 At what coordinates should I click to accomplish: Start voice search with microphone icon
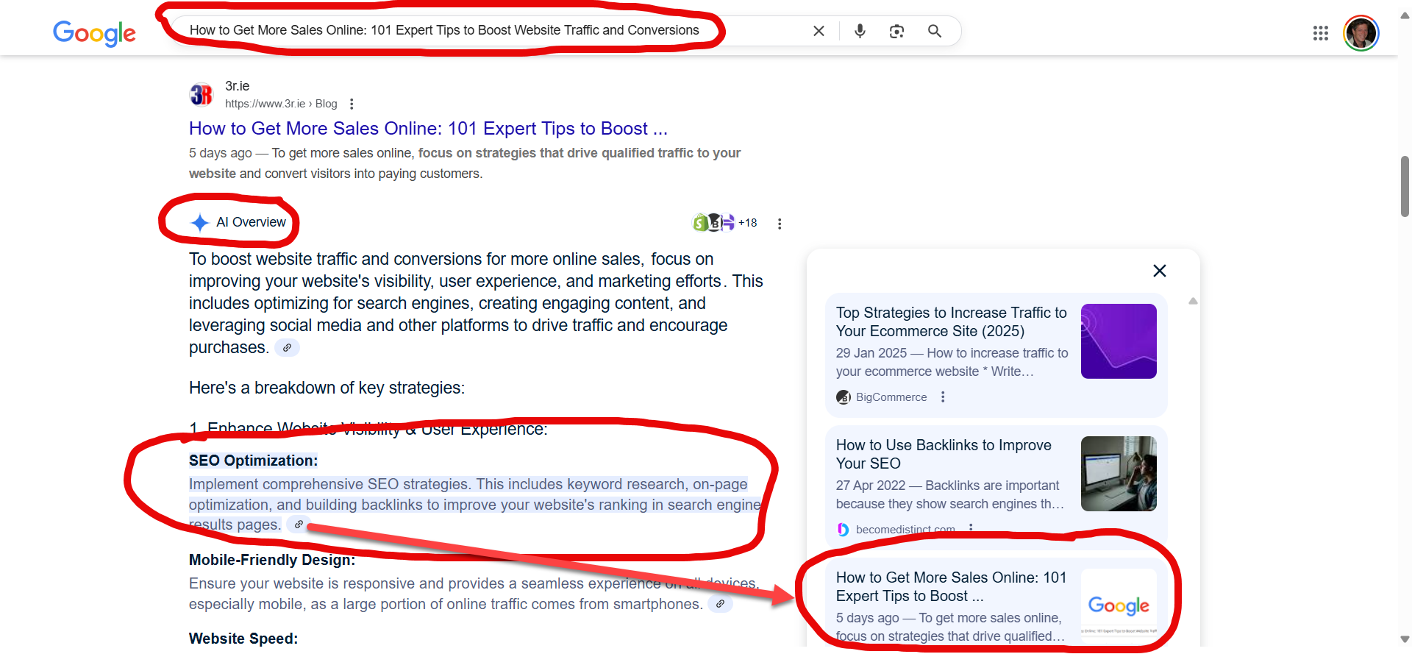tap(860, 31)
